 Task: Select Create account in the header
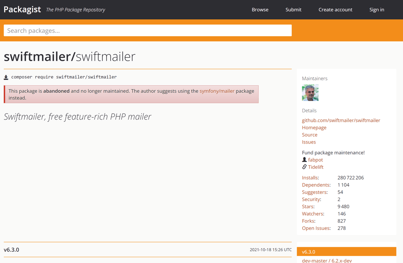[x=335, y=10]
